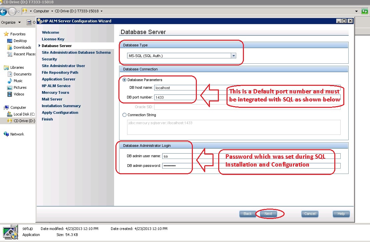Click the Network icon
This screenshot has width=370, height=242.
pos(6,134)
